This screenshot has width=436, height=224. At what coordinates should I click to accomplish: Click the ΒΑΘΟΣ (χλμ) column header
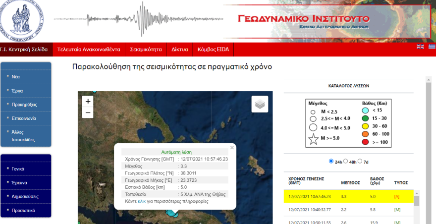click(x=377, y=181)
